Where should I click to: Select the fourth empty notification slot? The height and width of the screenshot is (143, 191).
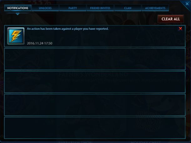[x=95, y=105]
